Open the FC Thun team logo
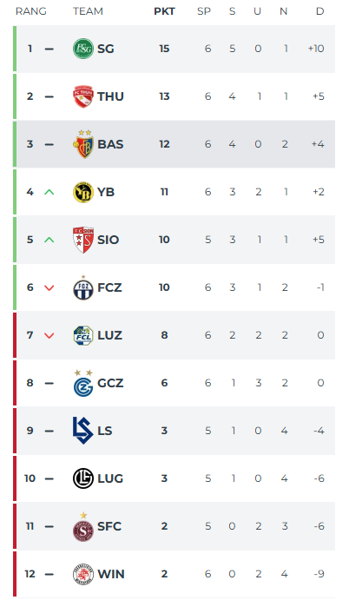The height and width of the screenshot is (600, 349). pos(83,96)
